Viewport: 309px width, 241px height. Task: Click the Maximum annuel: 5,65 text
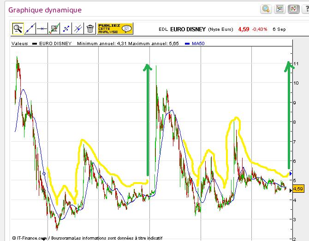pyautogui.click(x=154, y=43)
